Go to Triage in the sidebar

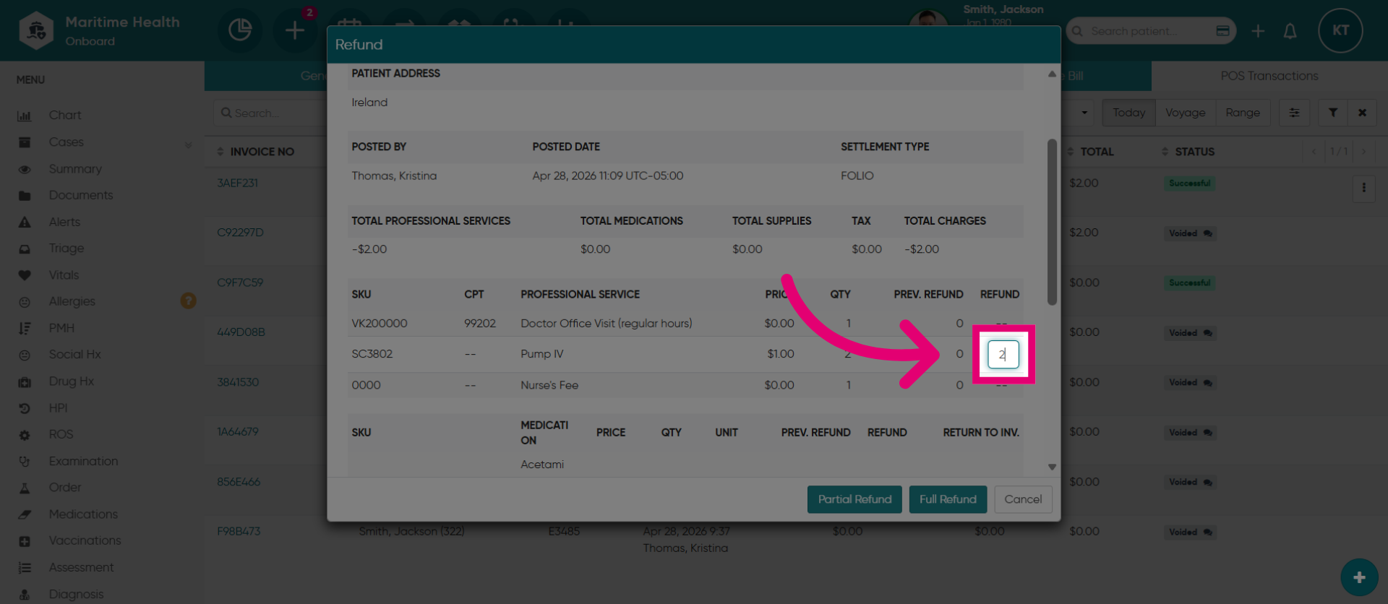67,248
